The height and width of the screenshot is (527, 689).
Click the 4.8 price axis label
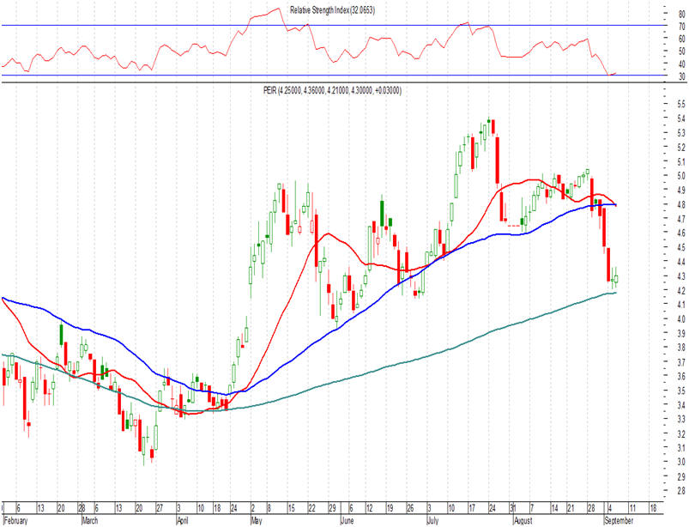tap(681, 205)
